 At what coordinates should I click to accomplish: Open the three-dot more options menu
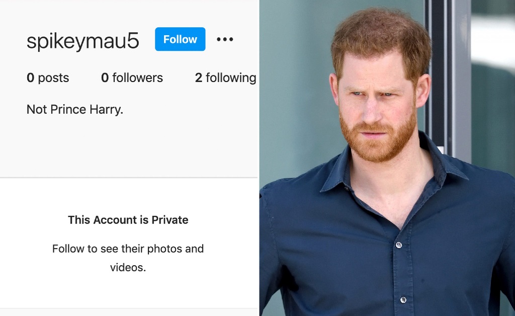[x=225, y=39]
